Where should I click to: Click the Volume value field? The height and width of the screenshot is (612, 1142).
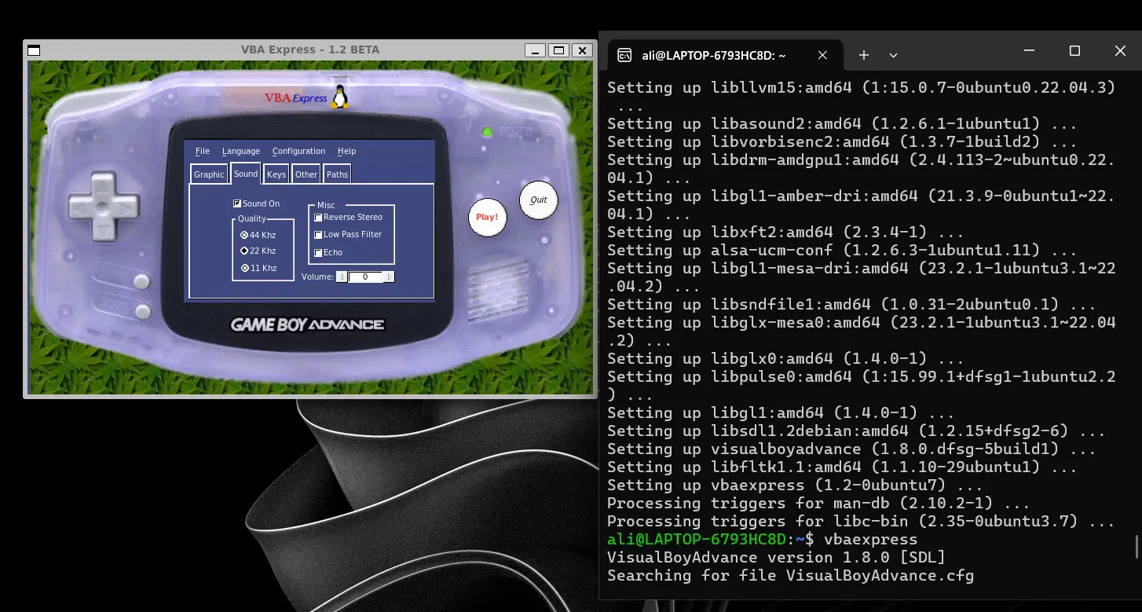tap(365, 277)
